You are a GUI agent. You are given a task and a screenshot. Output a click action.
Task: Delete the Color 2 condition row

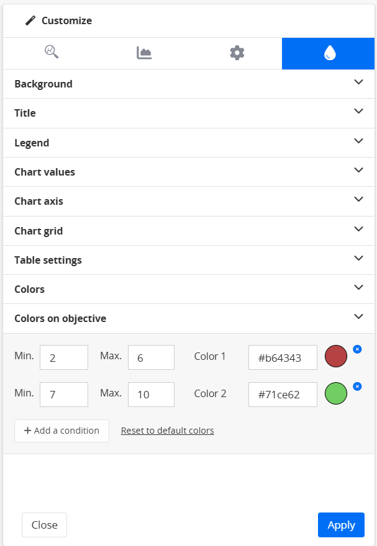(357, 387)
